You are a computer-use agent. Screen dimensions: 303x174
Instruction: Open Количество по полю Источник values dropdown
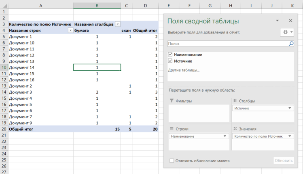point(290,136)
